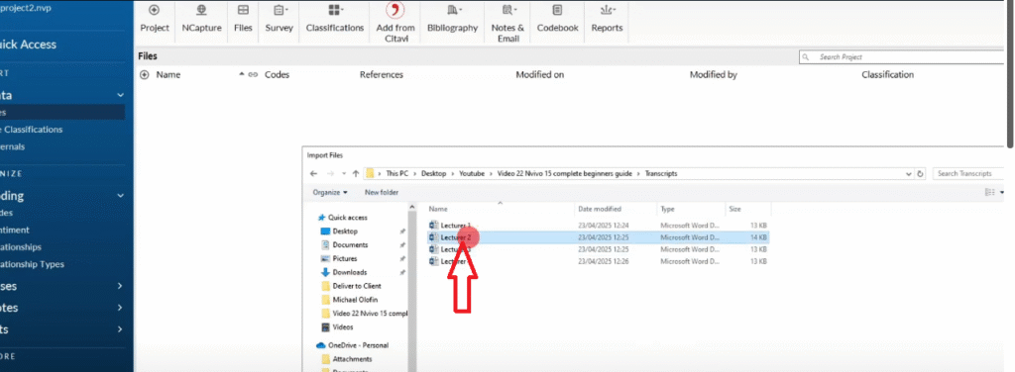Image resolution: width=1015 pixels, height=372 pixels.
Task: Click the 14 KB size cell
Action: coord(758,237)
